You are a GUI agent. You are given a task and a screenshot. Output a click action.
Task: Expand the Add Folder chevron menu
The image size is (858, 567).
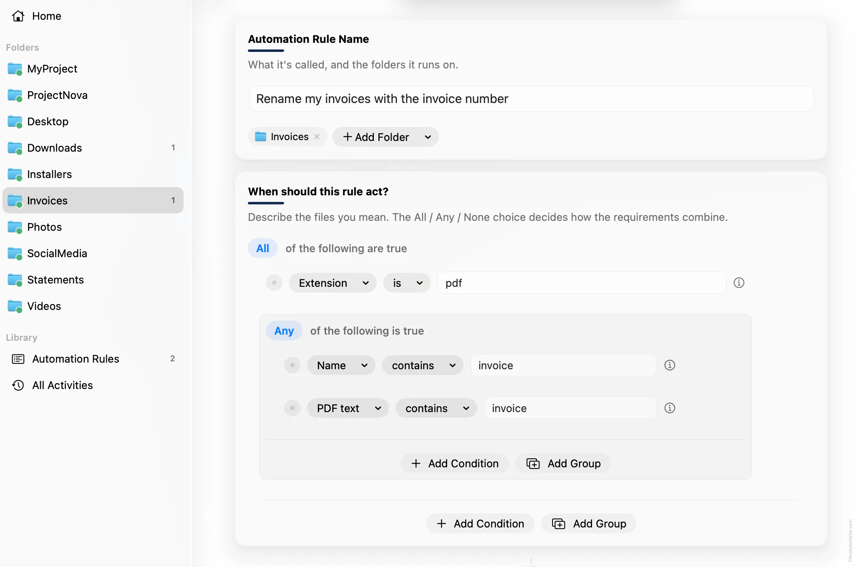(428, 137)
